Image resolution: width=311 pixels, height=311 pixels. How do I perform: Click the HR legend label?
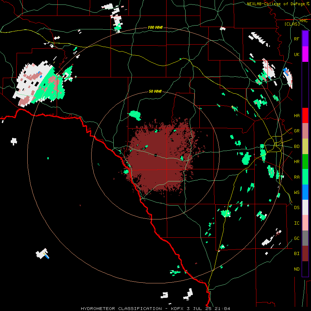click(297, 162)
